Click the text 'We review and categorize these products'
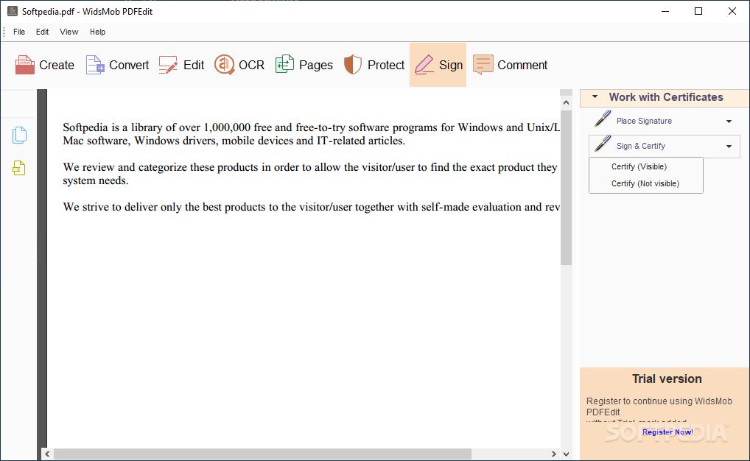This screenshot has width=750, height=461. point(161,167)
